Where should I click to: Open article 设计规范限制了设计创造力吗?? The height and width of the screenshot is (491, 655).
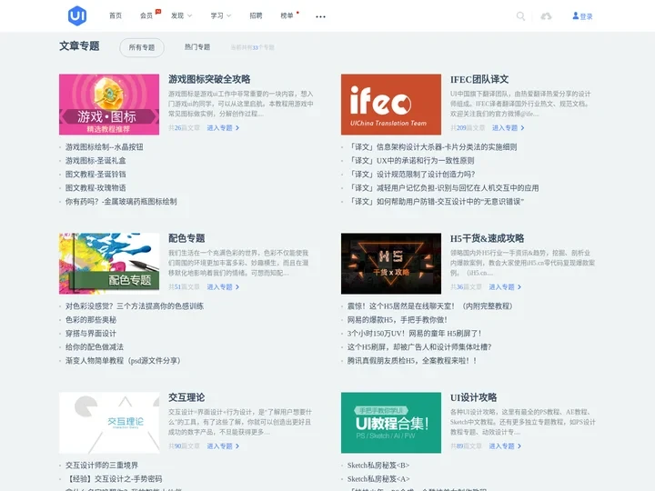(411, 174)
